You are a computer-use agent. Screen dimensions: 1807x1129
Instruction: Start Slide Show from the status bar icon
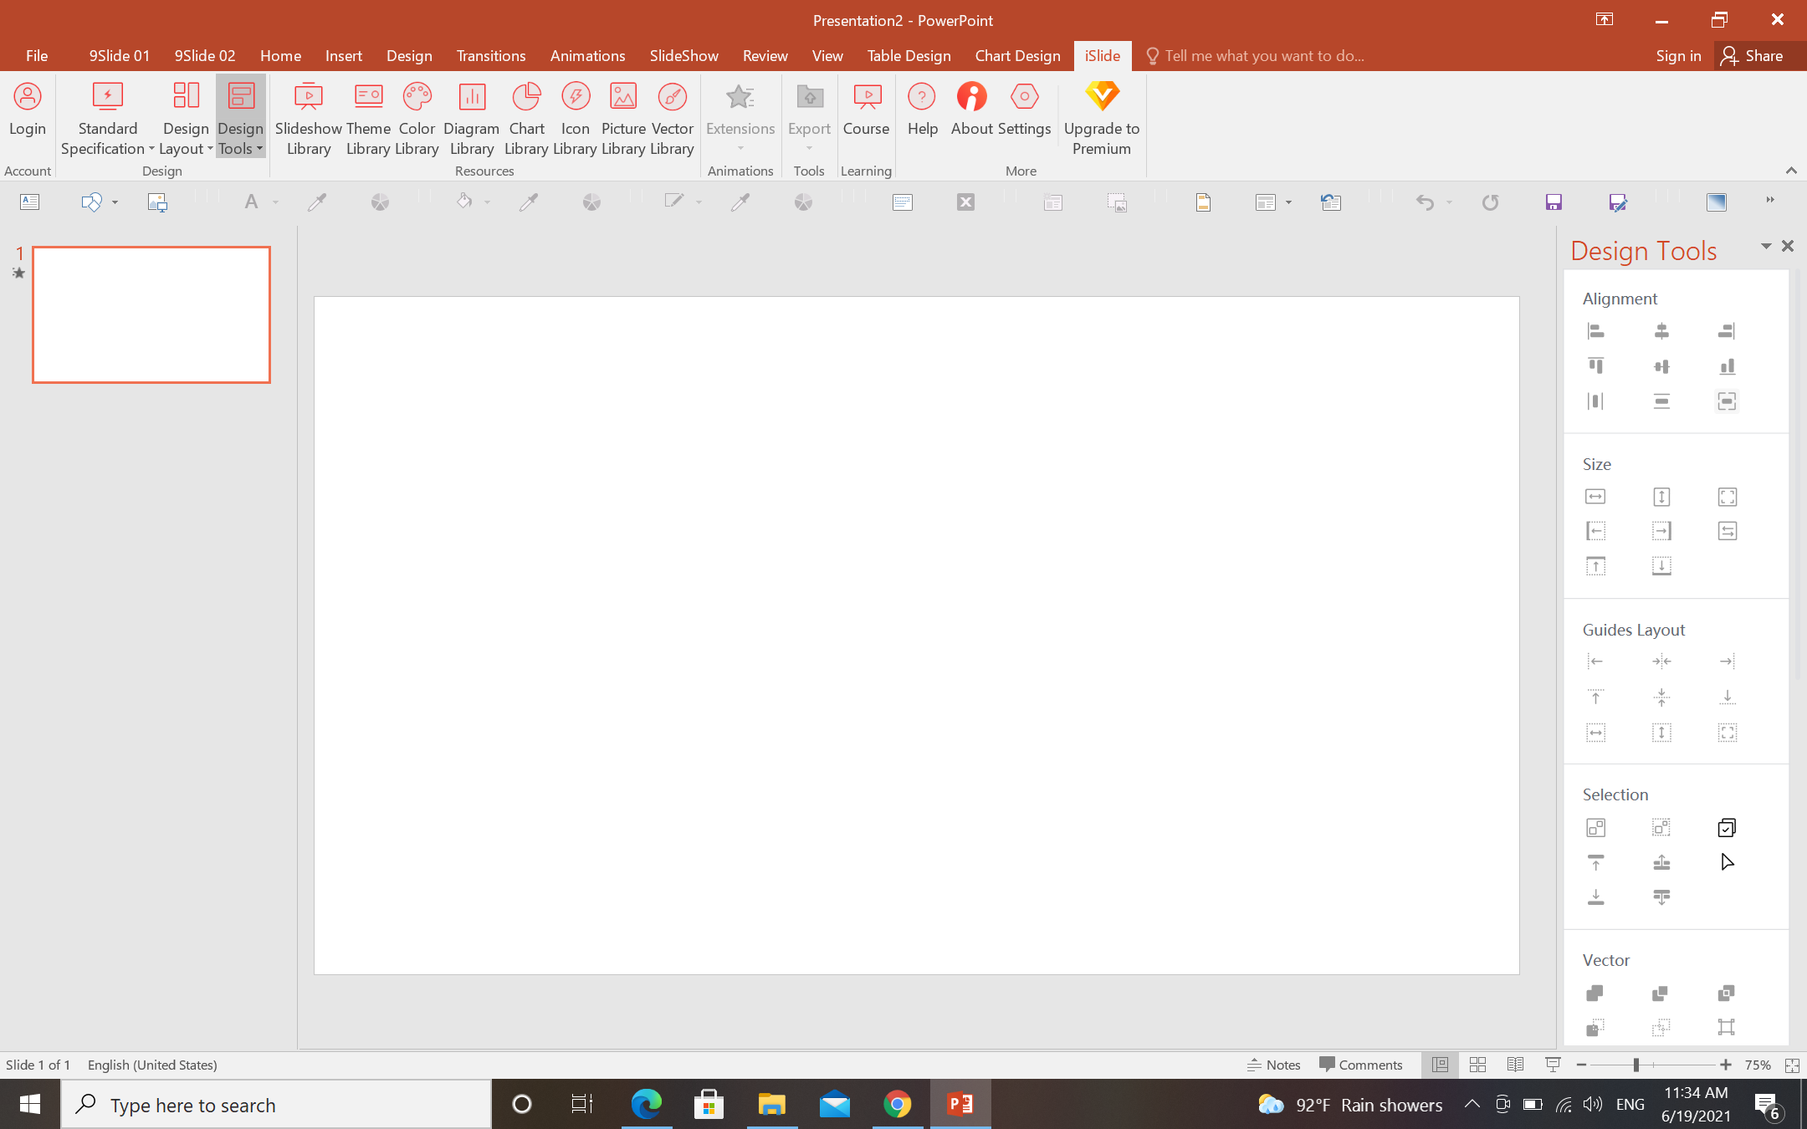tap(1553, 1065)
